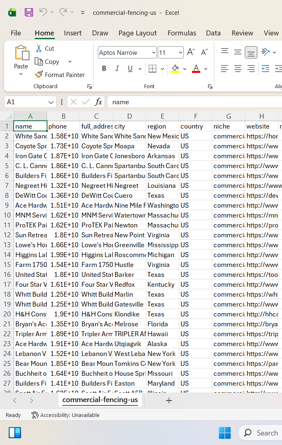The width and height of the screenshot is (282, 445).
Task: Toggle bold formatting
Action: point(104,68)
